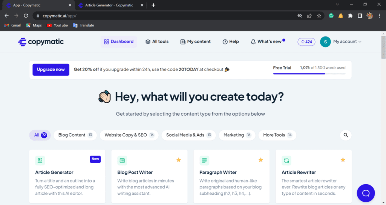386x205 pixels.
Task: Toggle favorite star on Paragraph Writer
Action: (261, 160)
